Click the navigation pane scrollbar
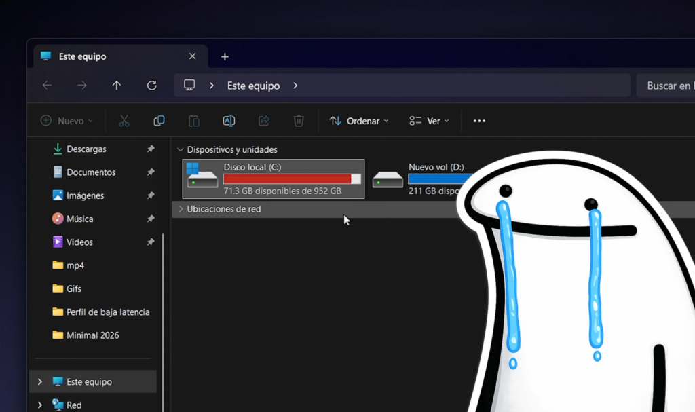The width and height of the screenshot is (695, 412). (x=163, y=323)
